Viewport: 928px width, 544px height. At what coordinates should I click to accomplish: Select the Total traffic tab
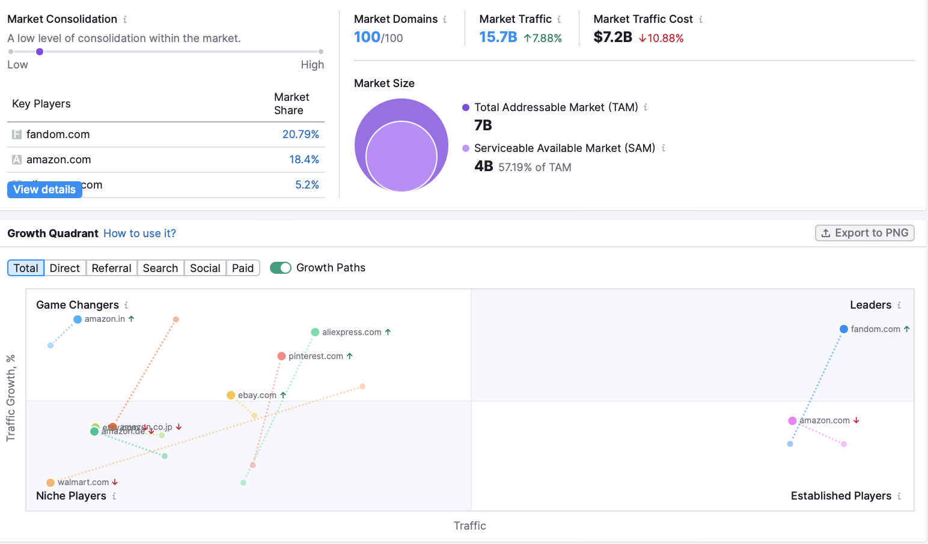pyautogui.click(x=26, y=268)
